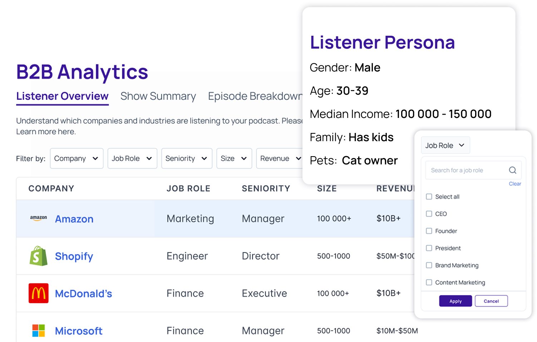Viewport: 537px width, 342px height.
Task: Click the McDonald's golden arches logo
Action: tap(39, 293)
